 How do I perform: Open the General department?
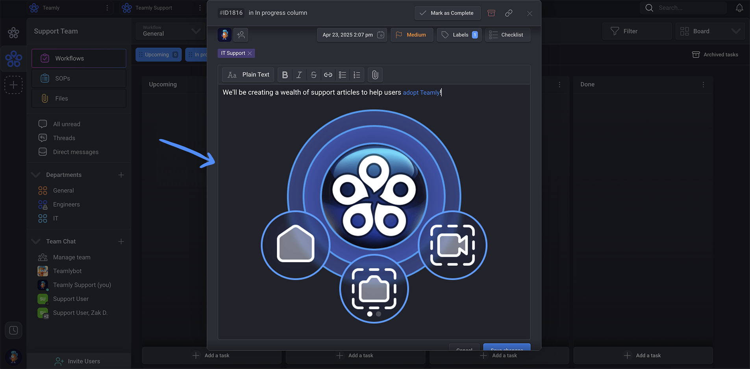point(63,191)
